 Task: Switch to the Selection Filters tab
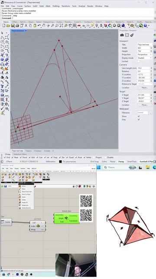click(x=20, y=154)
